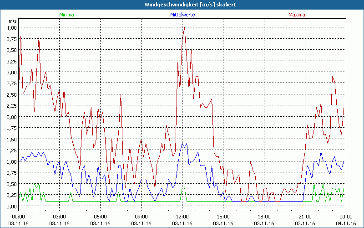Select the 03:00 time axis label
The image size is (364, 228).
pyautogui.click(x=59, y=217)
